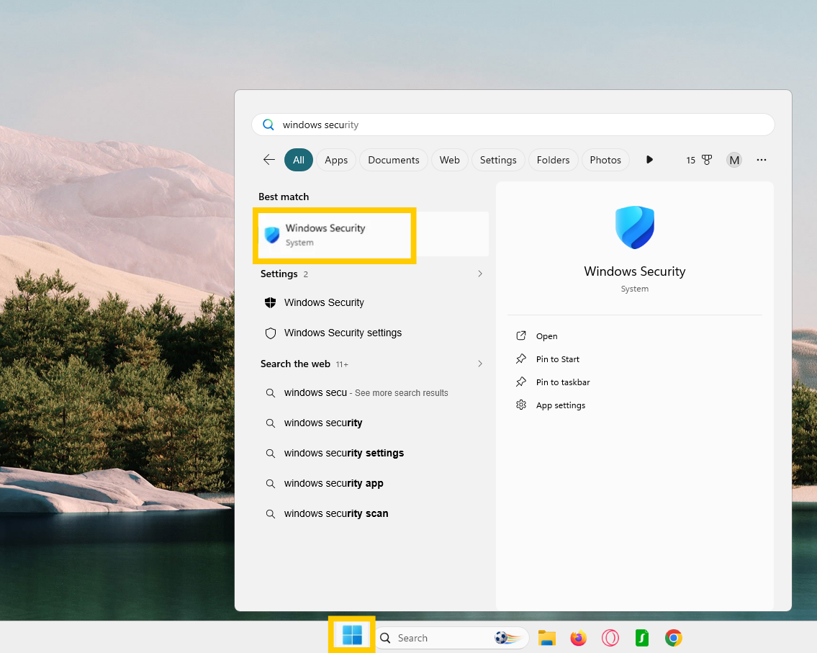Click the taskbar Search box
Screen dimensions: 817x653
pos(452,638)
